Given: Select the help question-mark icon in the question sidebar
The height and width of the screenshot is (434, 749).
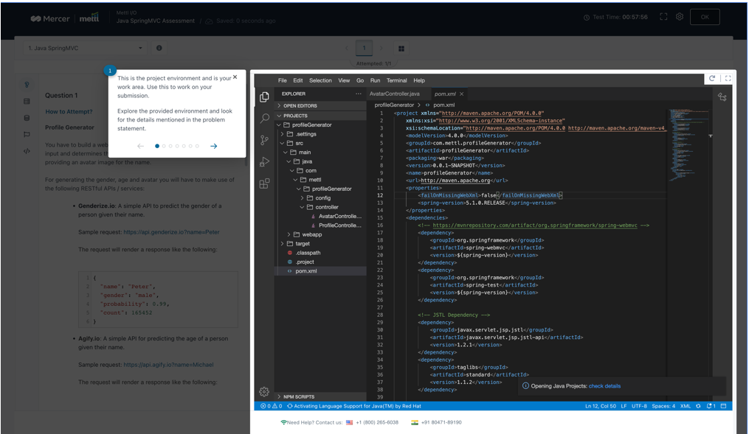Looking at the screenshot, I should click(27, 84).
